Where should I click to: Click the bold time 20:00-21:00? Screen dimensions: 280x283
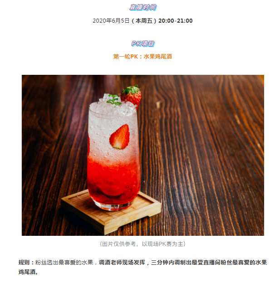point(176,20)
